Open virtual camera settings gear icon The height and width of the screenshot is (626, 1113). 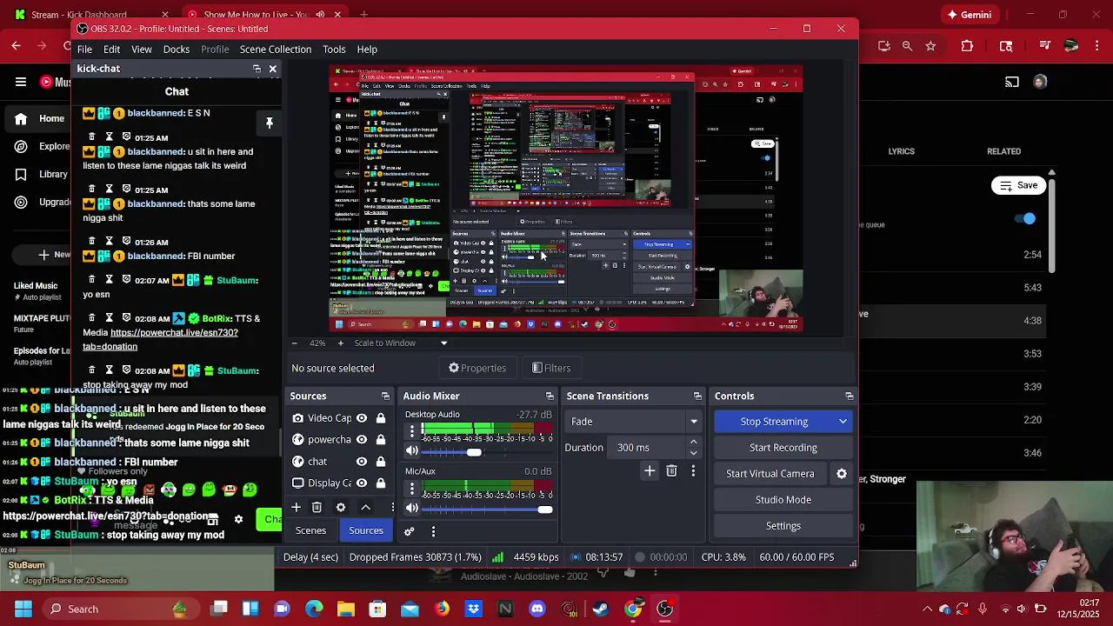pyautogui.click(x=842, y=474)
